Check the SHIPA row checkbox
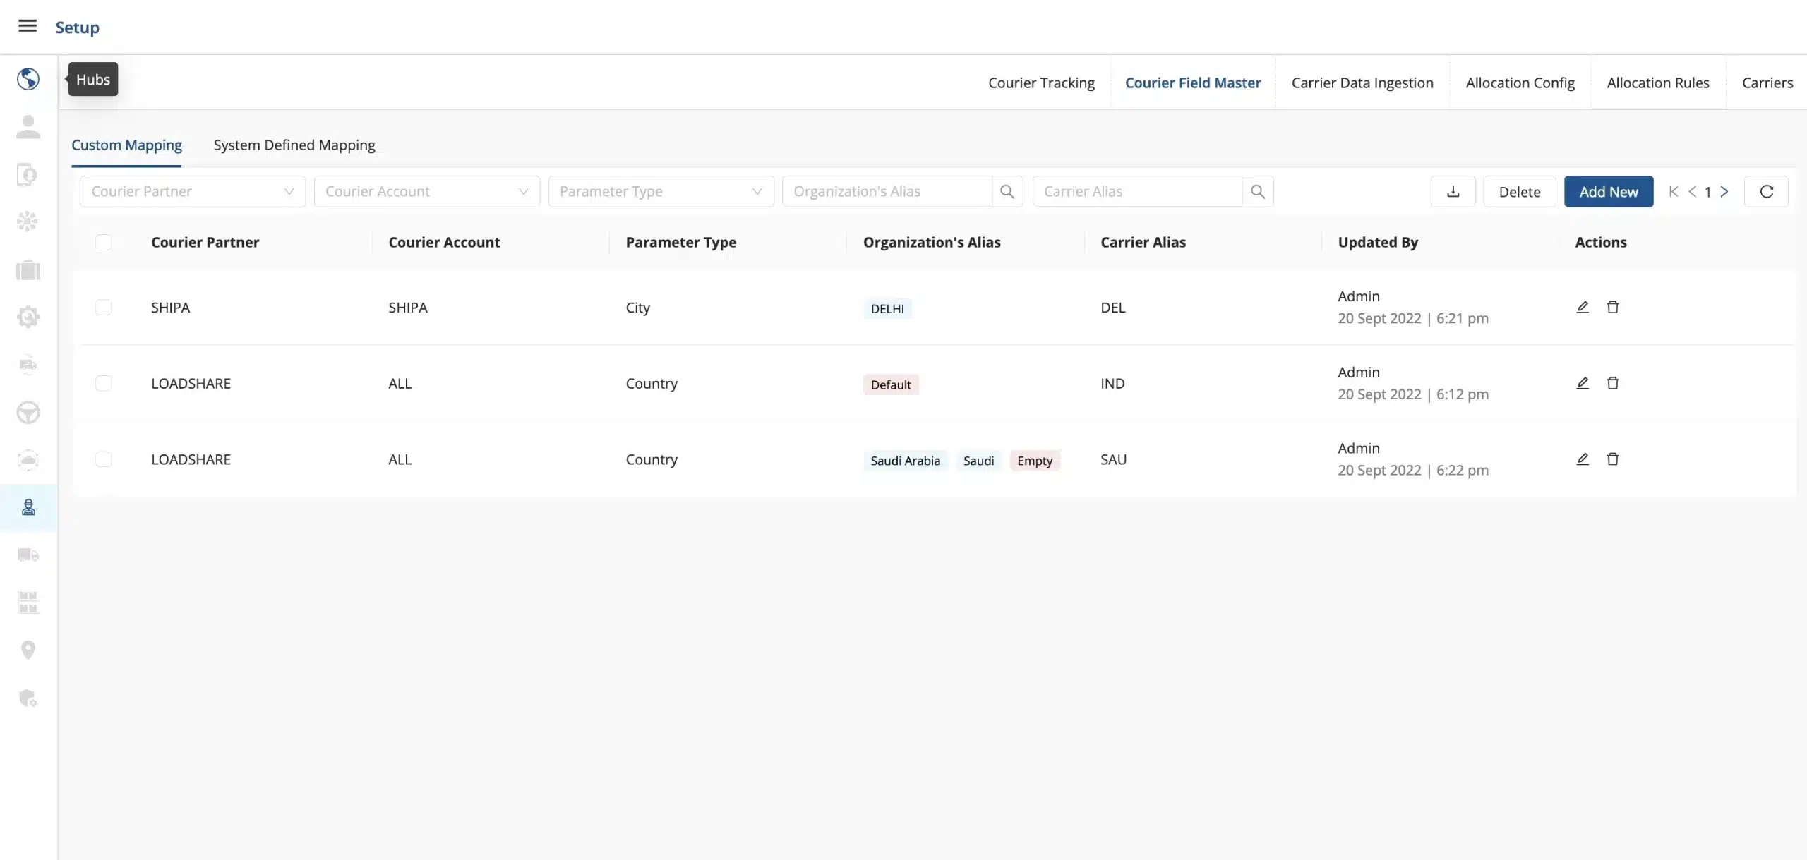 click(x=104, y=308)
